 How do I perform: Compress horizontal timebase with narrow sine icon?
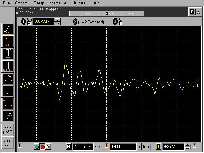tap(96, 147)
